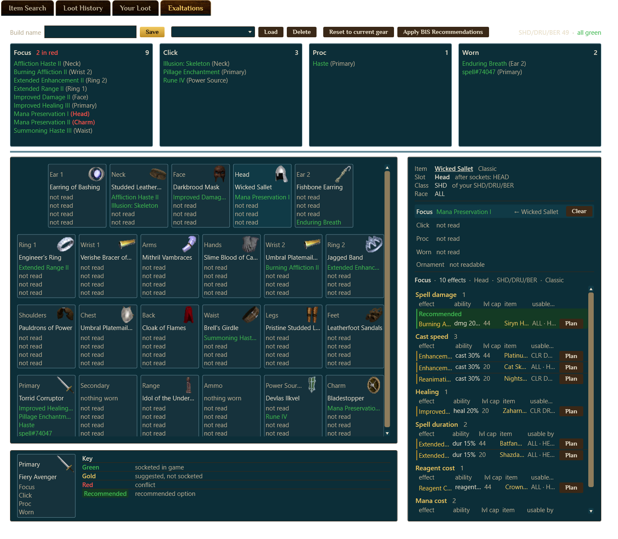
Task: Plan the Reanimati... cast speed effect
Action: 571,379
